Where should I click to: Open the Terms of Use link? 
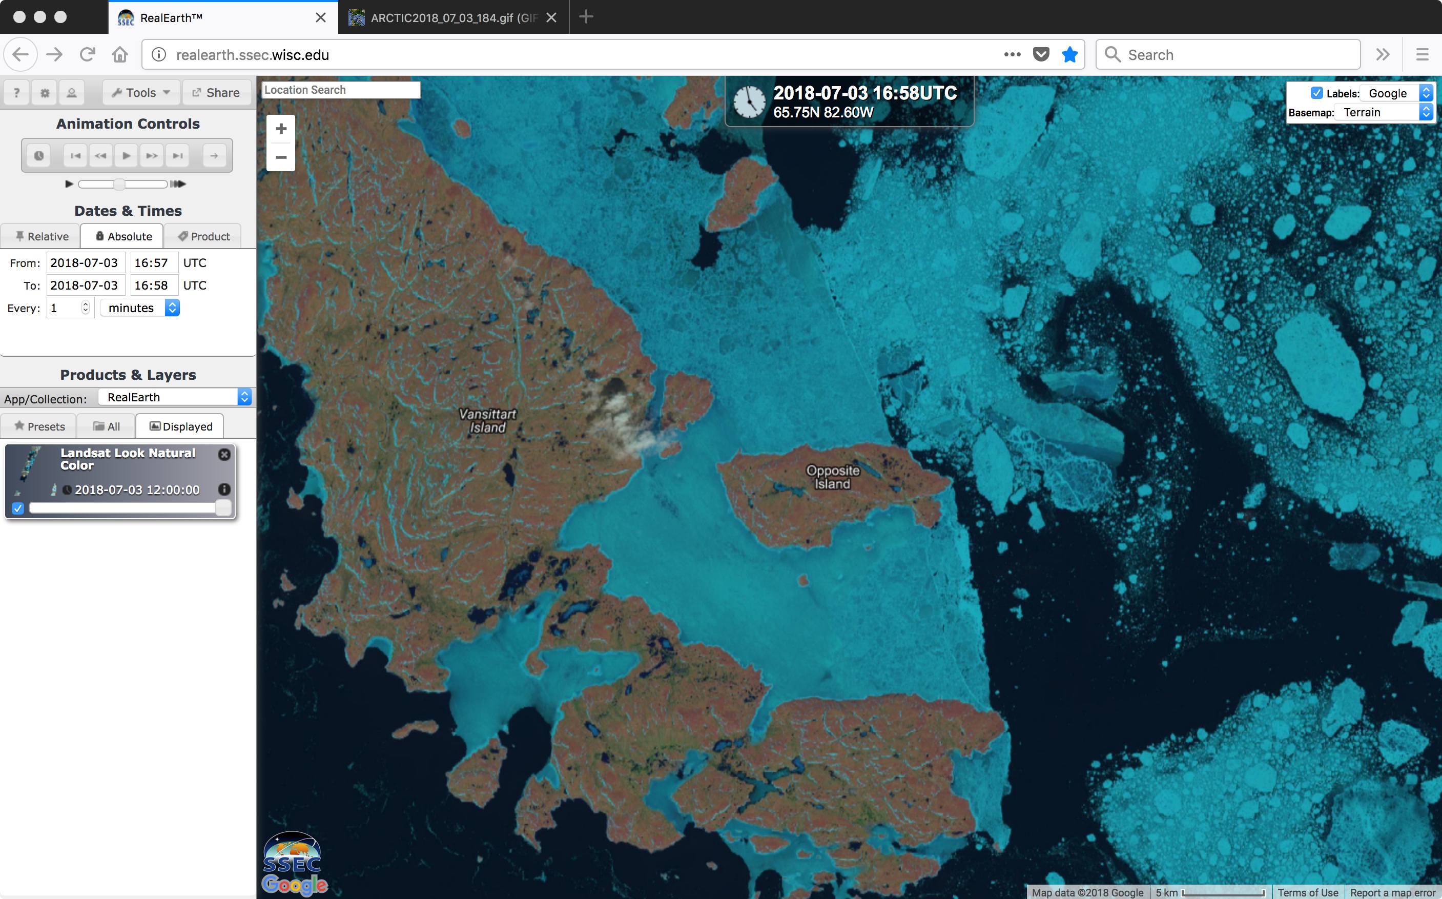pyautogui.click(x=1308, y=892)
